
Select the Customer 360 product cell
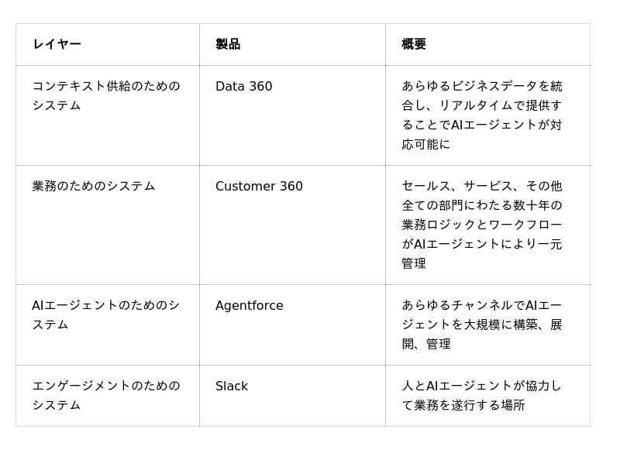click(259, 186)
